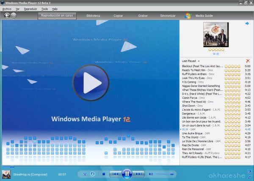The height and width of the screenshot is (181, 254).
Task: Mute the volume speaker icon
Action: coord(151,174)
